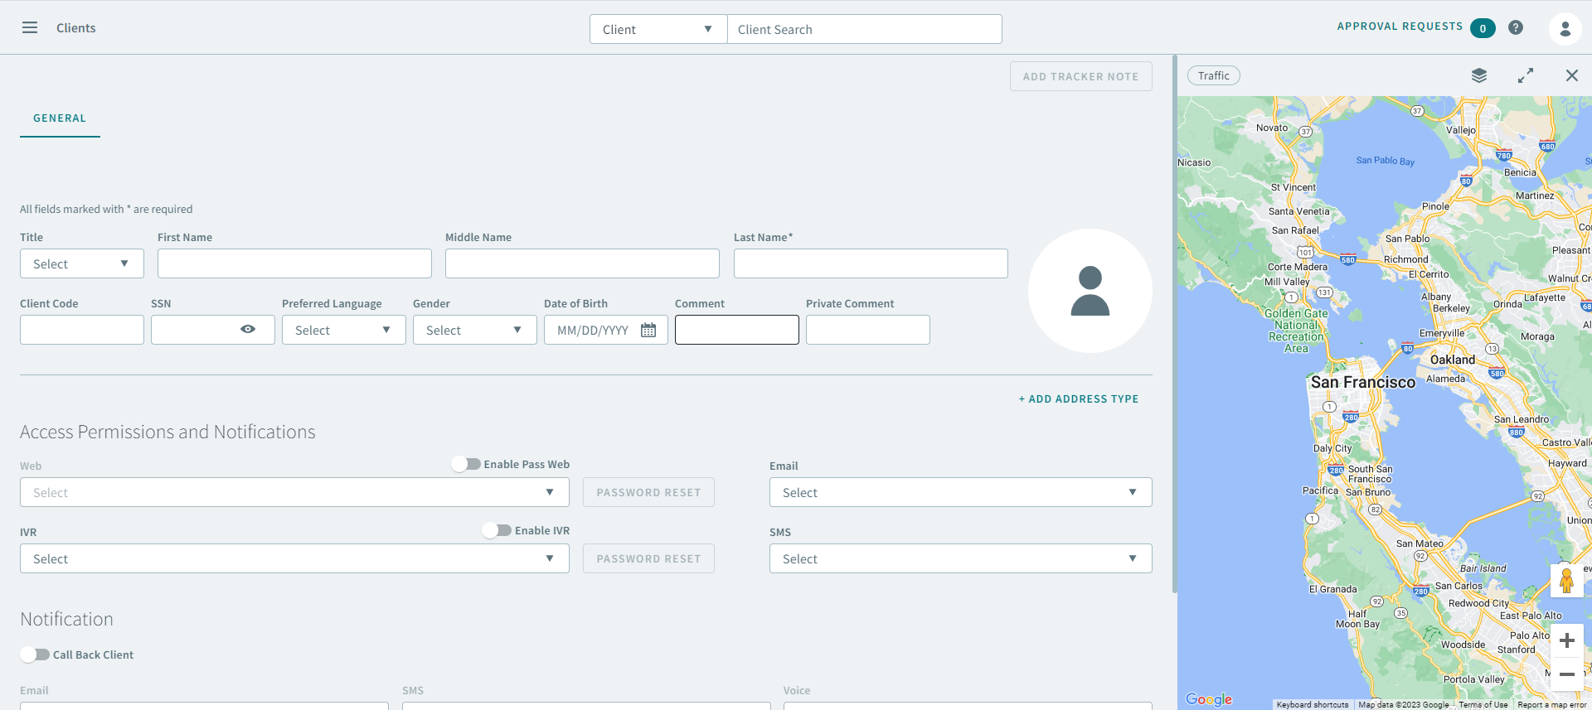Click the Client Code field

tap(82, 330)
